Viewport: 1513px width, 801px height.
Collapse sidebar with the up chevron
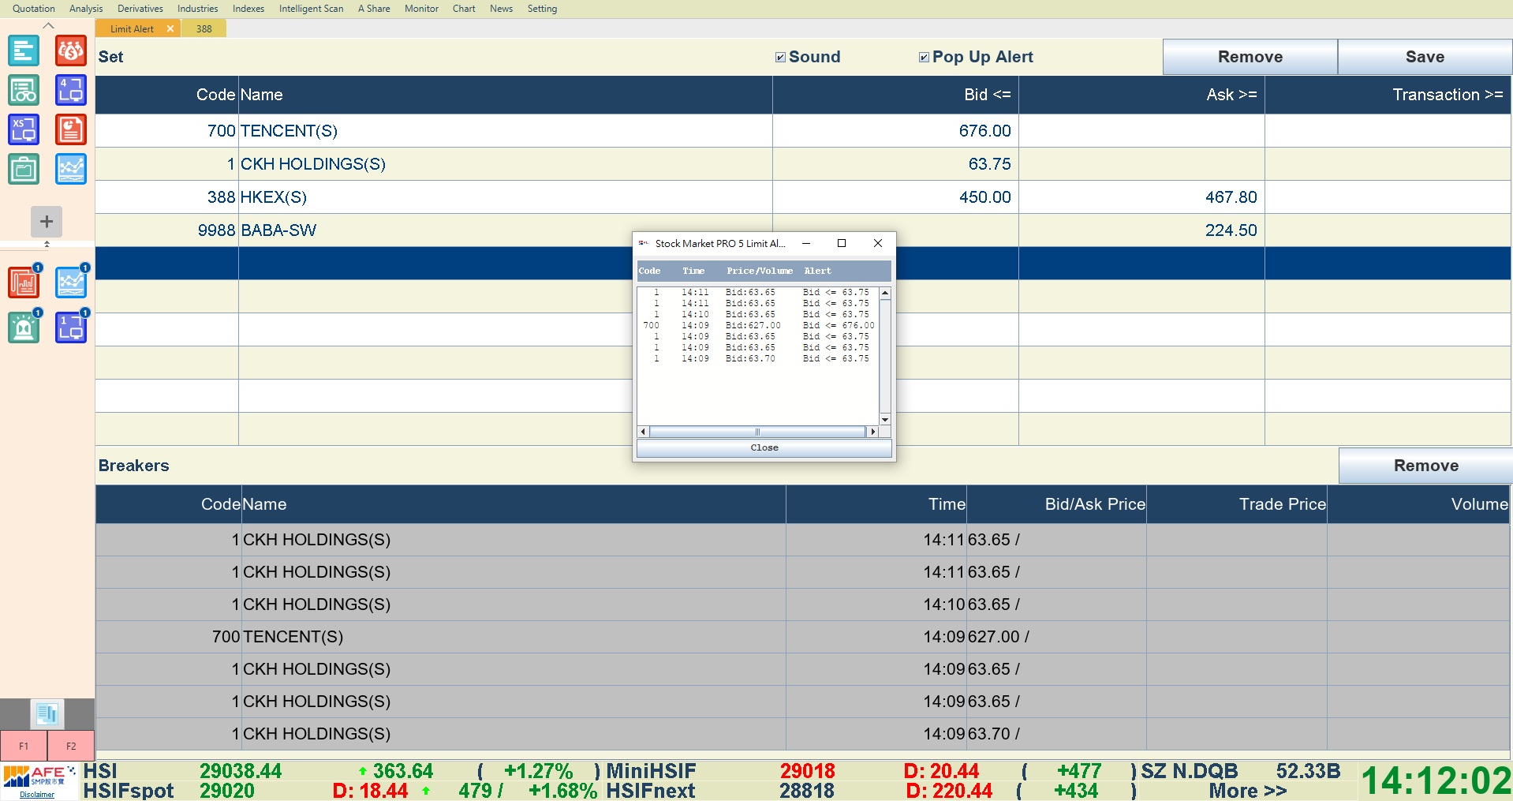48,25
